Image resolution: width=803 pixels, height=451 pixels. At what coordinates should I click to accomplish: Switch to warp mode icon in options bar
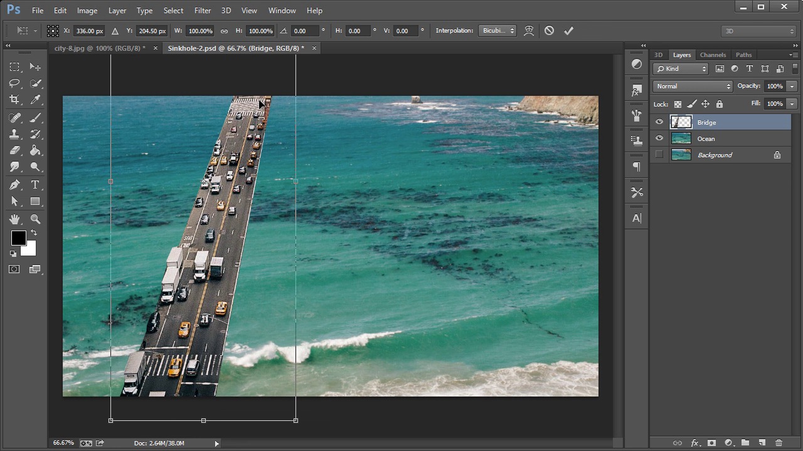(529, 31)
